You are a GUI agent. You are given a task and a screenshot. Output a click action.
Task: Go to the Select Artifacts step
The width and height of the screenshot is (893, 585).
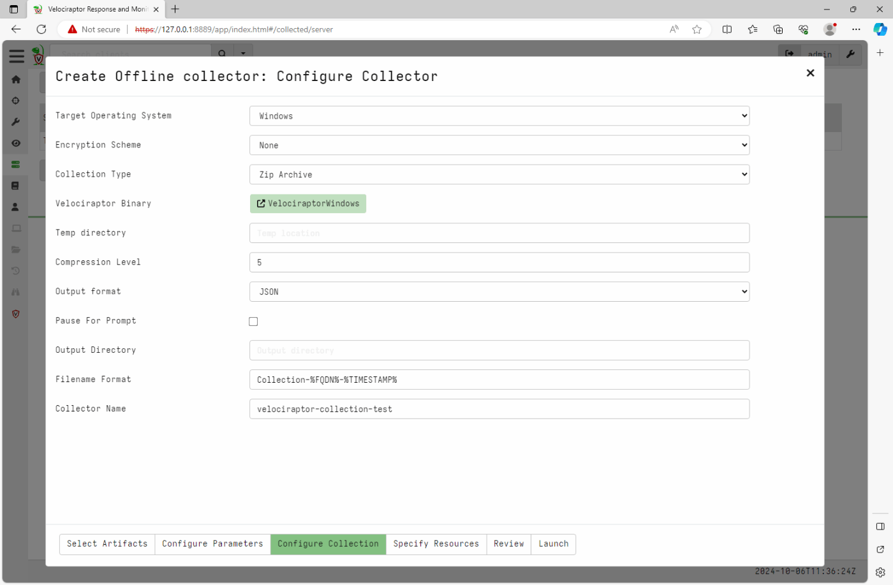coord(107,544)
